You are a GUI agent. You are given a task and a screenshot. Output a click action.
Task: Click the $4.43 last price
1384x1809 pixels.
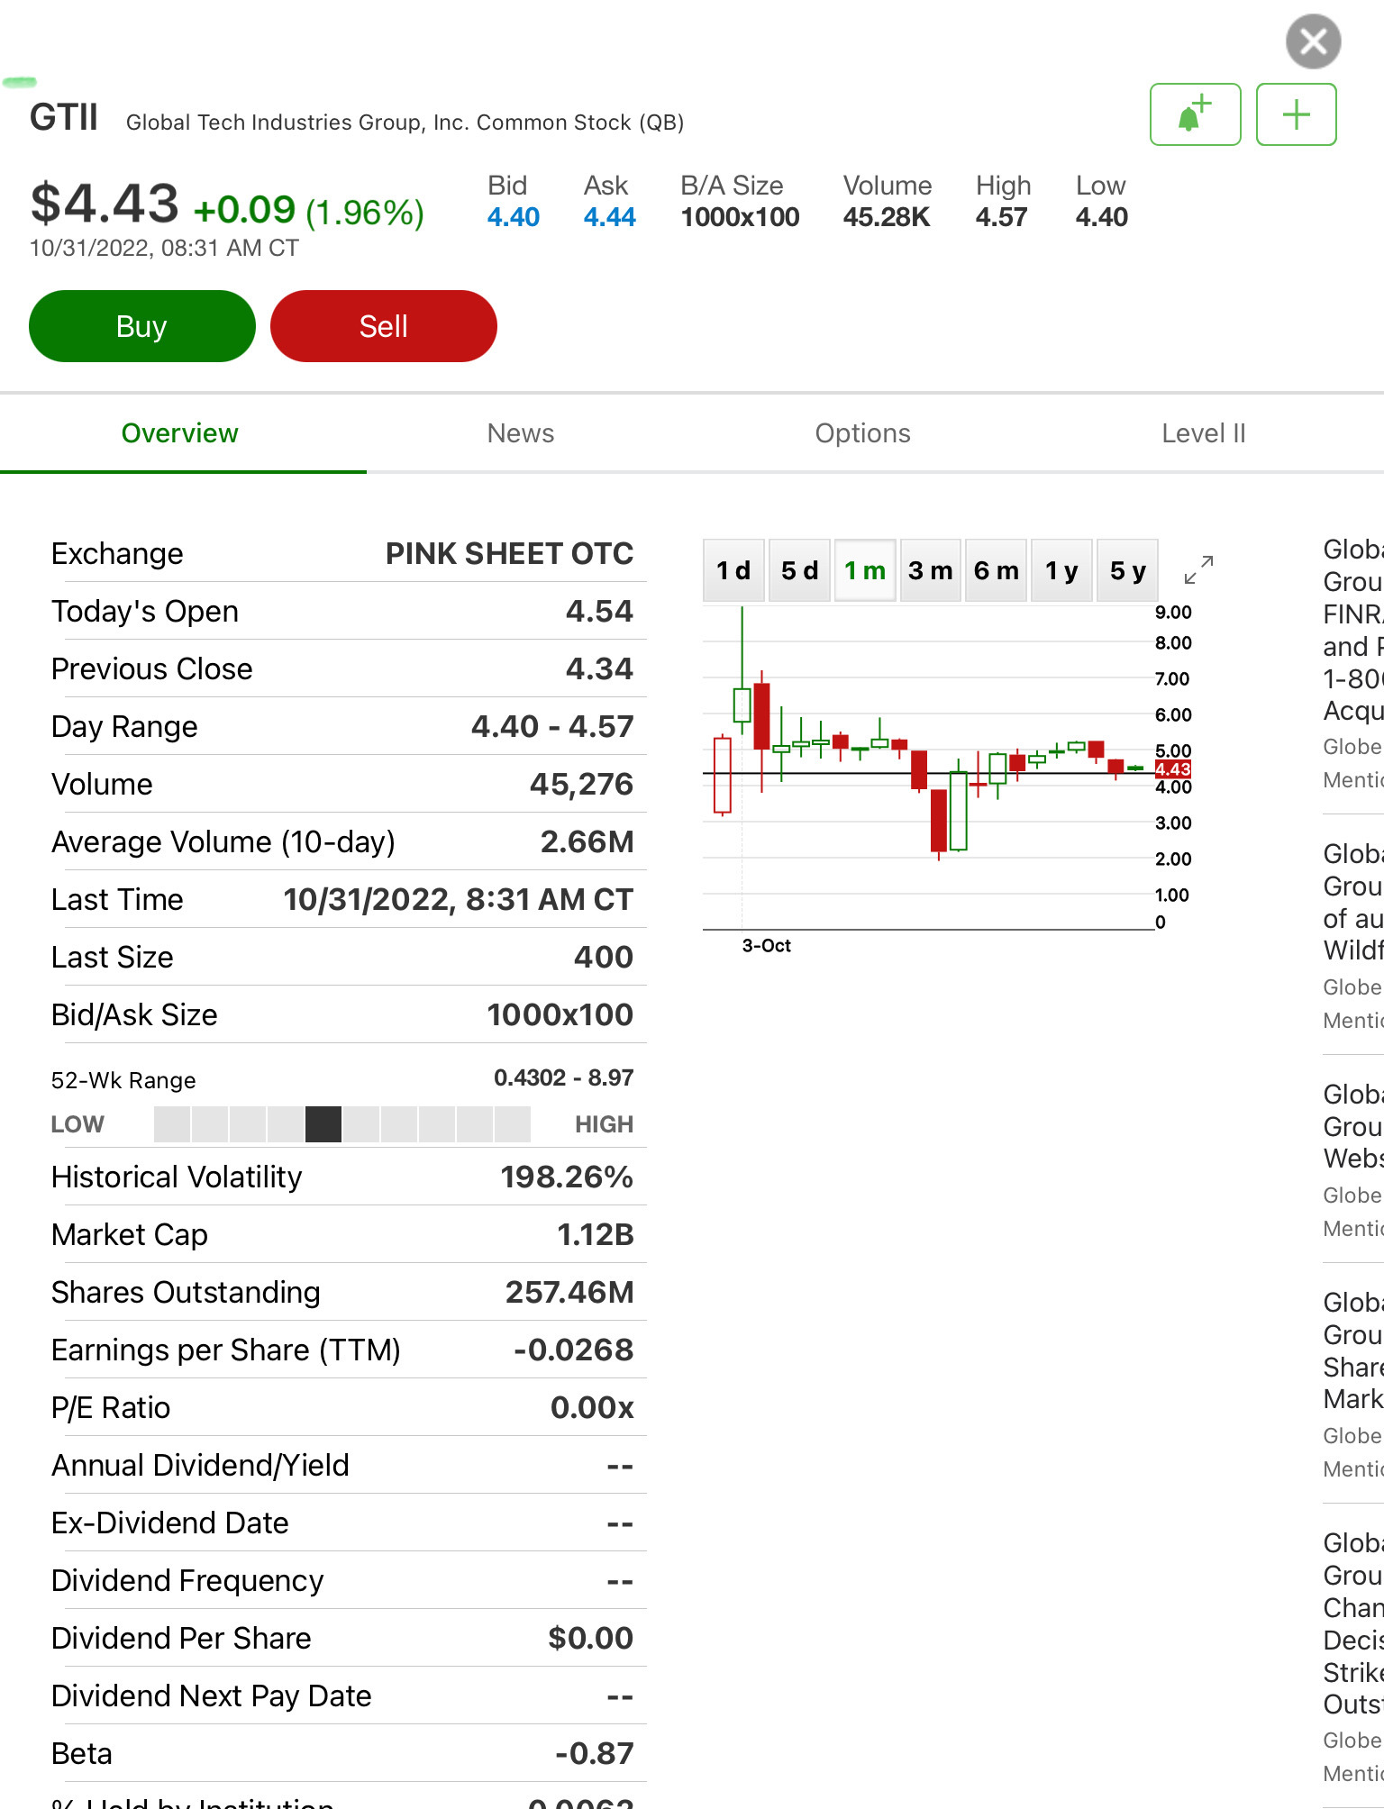(105, 204)
